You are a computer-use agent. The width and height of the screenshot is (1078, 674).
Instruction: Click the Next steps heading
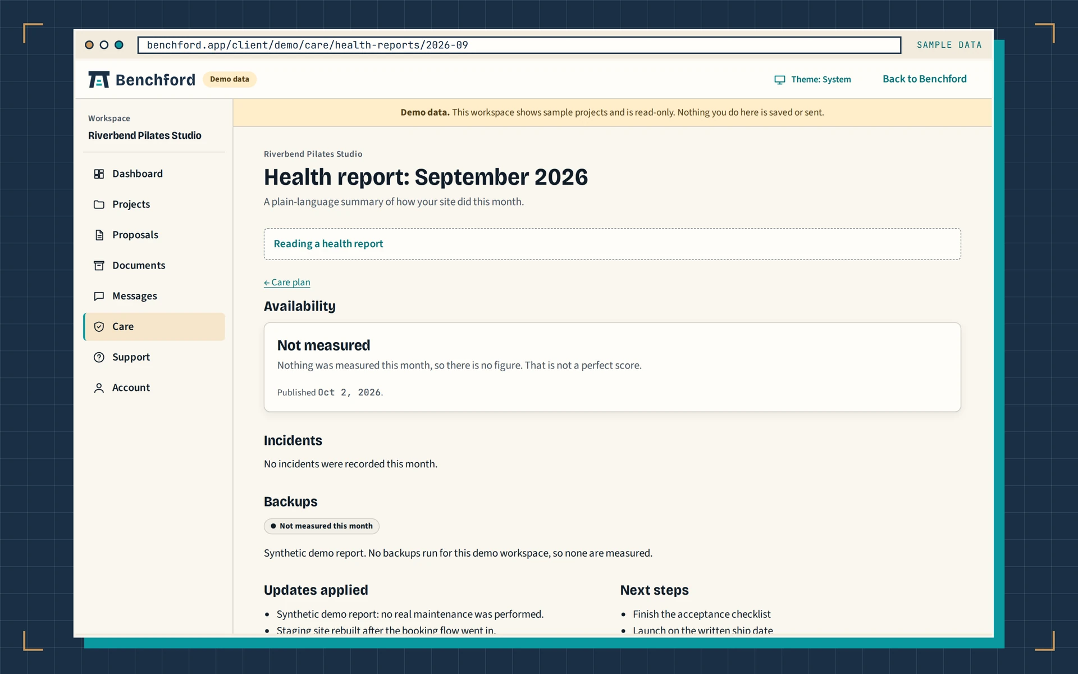pyautogui.click(x=654, y=590)
